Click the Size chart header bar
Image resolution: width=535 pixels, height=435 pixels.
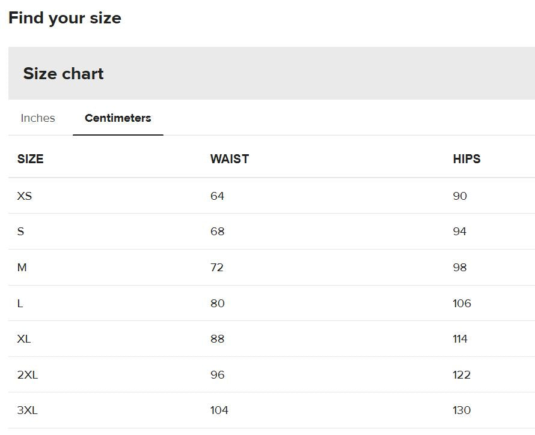272,73
